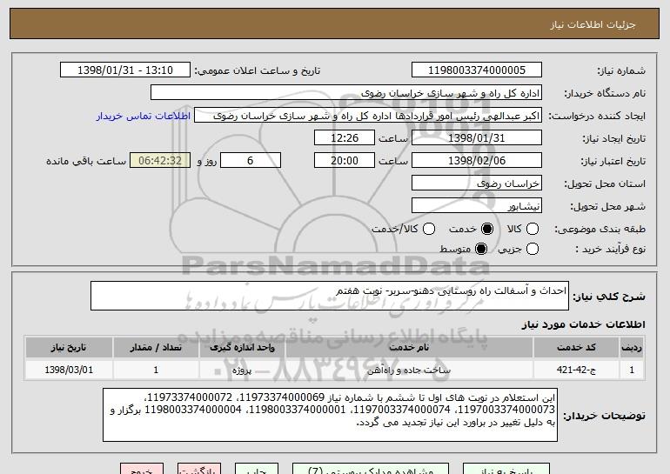The width and height of the screenshot is (670, 474).
Task: Click the پاسخ به نیاز button
Action: coord(506,470)
